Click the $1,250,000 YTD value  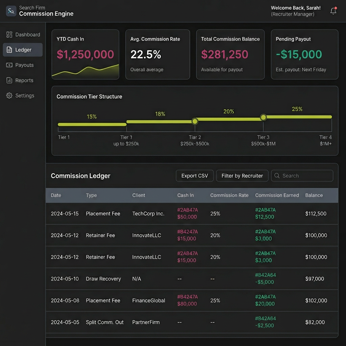85,54
